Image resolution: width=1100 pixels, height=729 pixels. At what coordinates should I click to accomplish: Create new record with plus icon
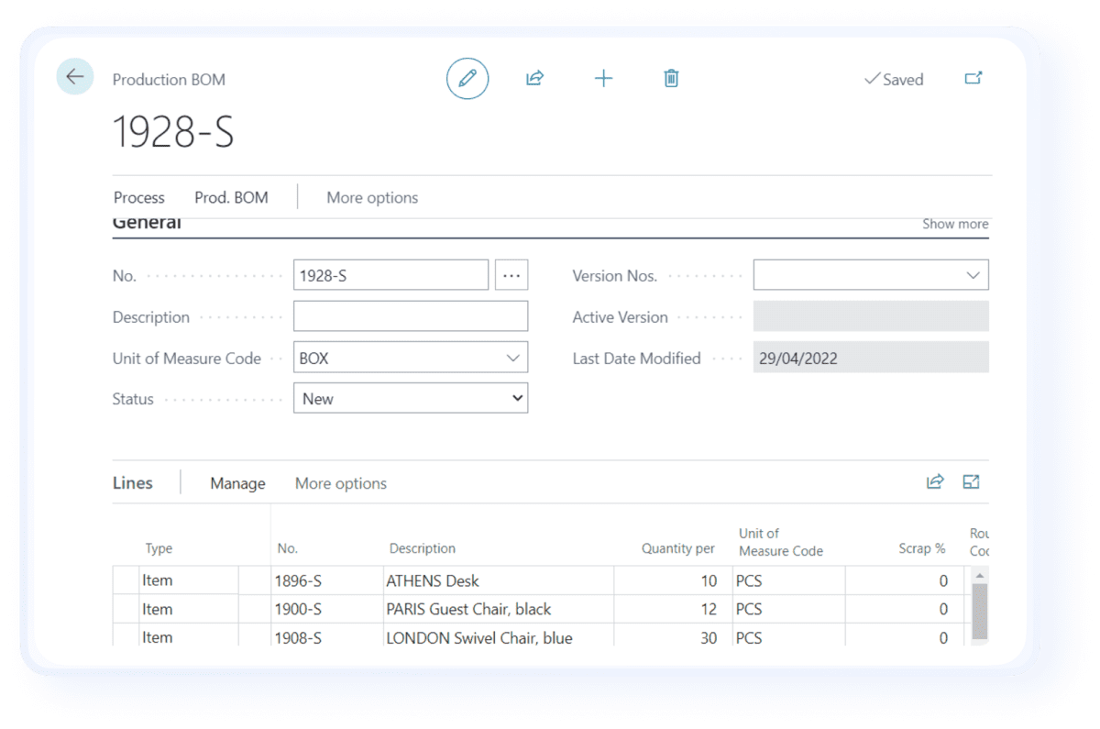click(603, 78)
